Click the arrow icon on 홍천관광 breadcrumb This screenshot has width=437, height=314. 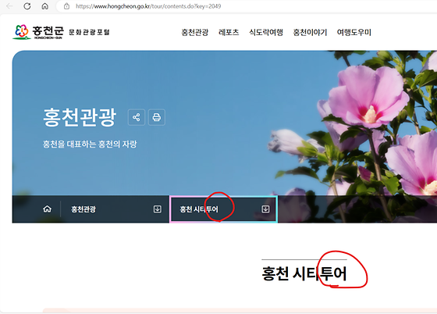pos(158,209)
